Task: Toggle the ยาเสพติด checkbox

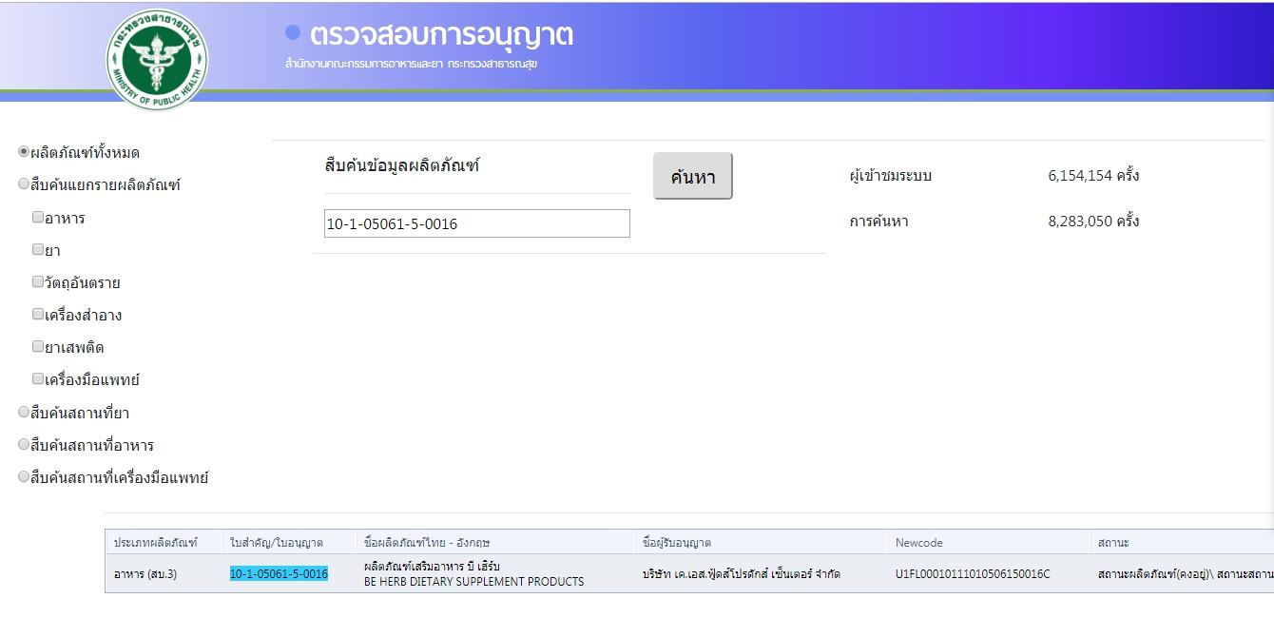Action: (x=38, y=347)
